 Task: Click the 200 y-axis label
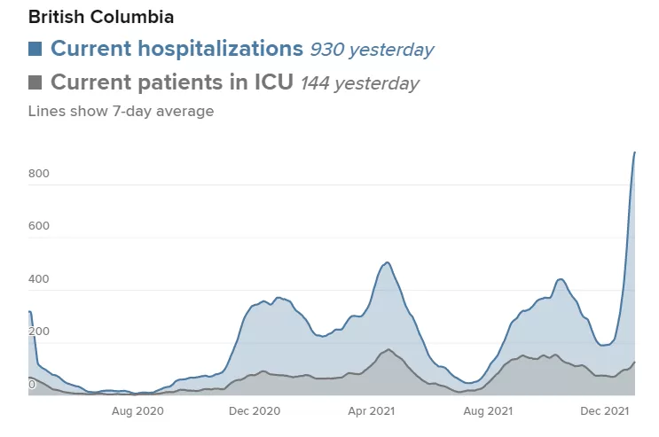coord(39,332)
